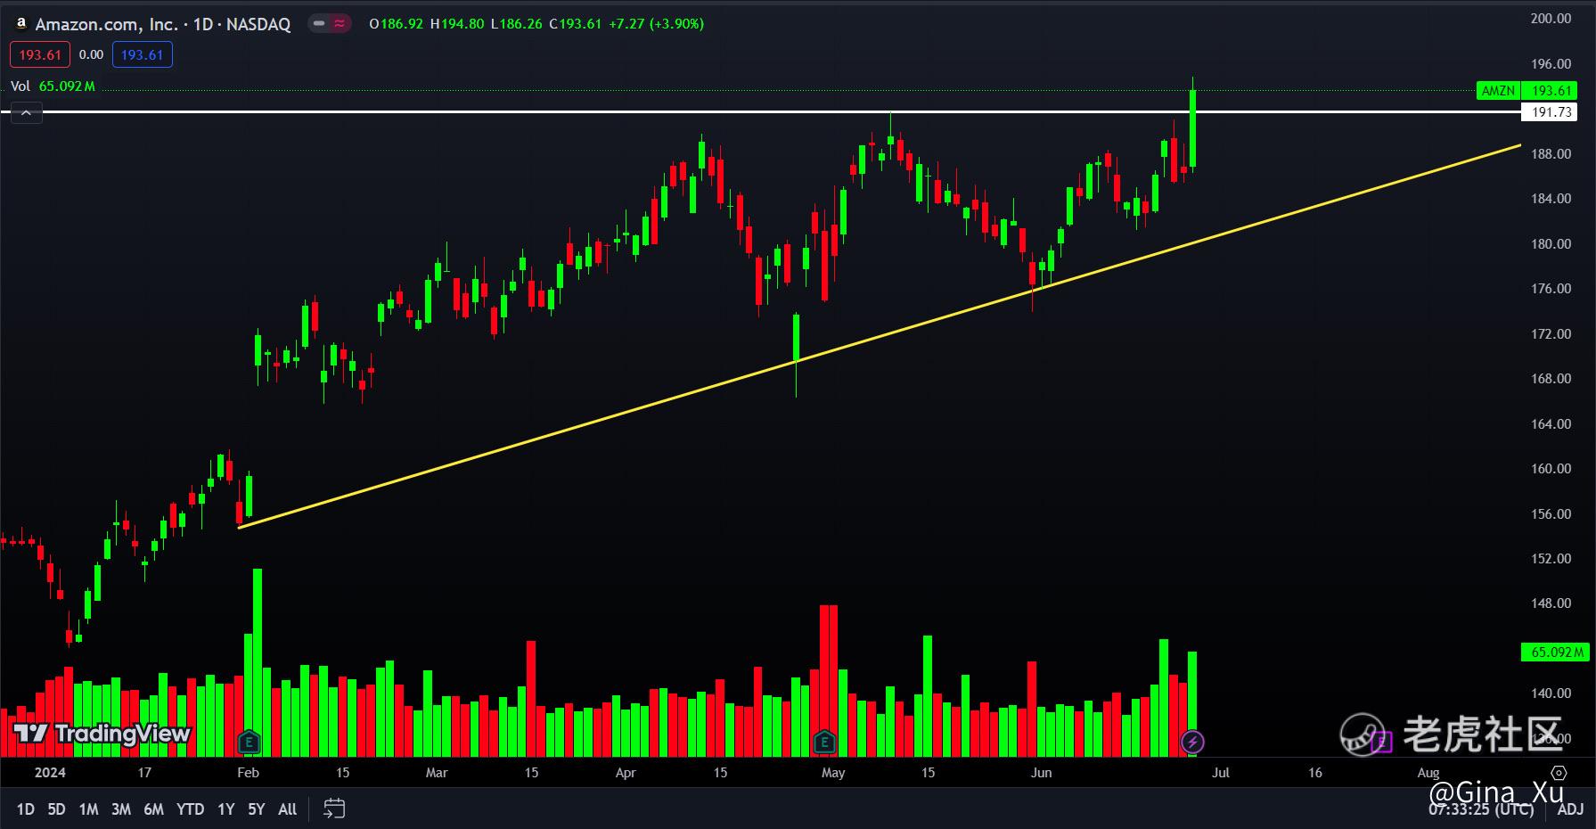The width and height of the screenshot is (1596, 829).
Task: Click the Mar label on the time axis
Action: (x=437, y=773)
